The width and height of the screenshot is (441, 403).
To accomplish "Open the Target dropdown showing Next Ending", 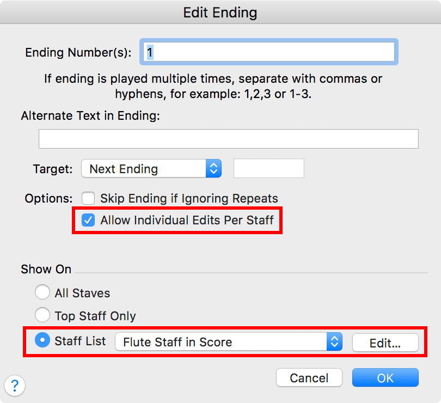I will pos(151,169).
